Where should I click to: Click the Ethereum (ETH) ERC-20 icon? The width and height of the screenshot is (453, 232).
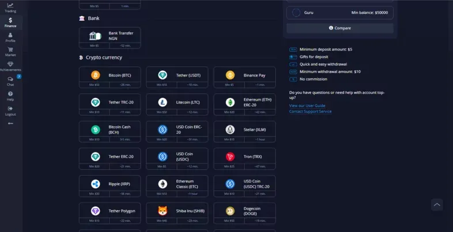(x=231, y=102)
